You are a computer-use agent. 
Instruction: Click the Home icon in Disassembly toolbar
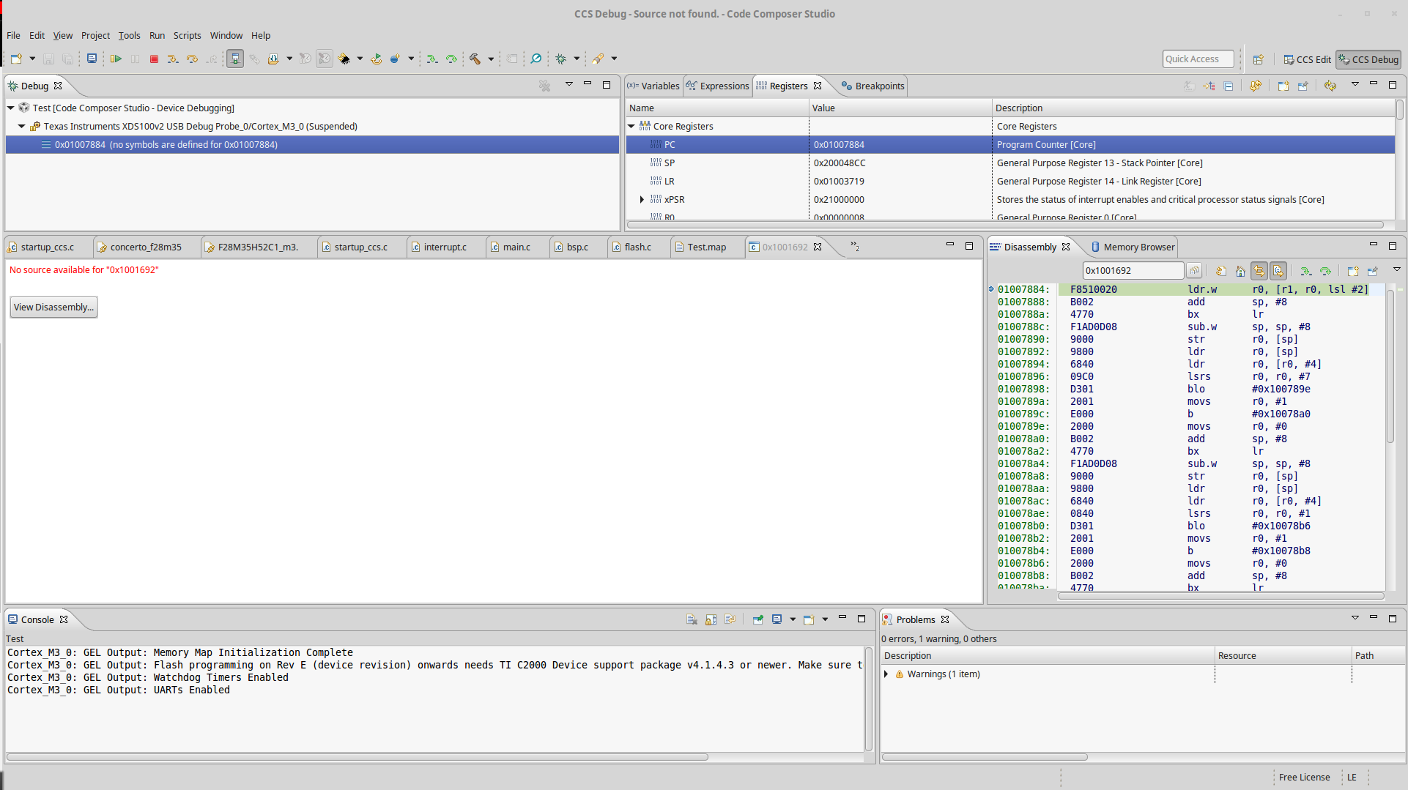coord(1240,271)
